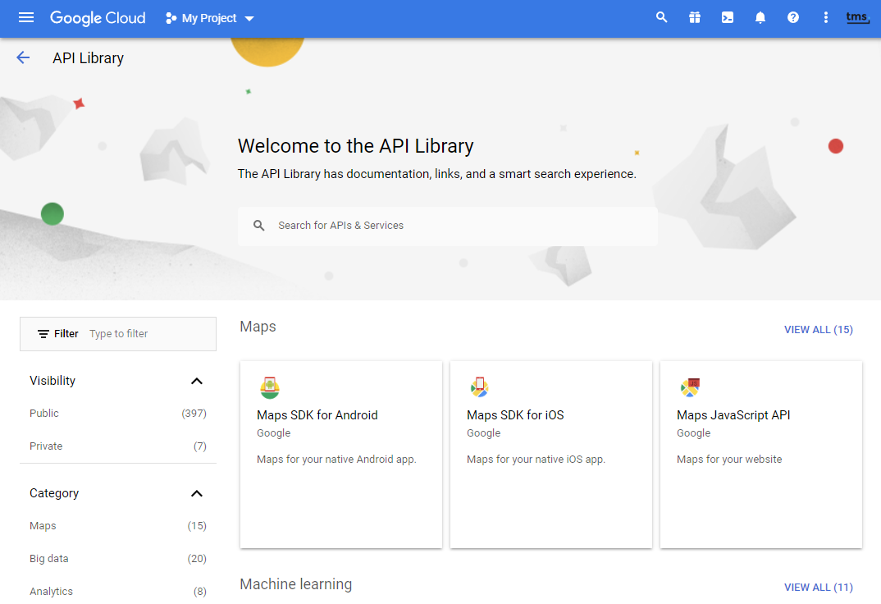Screen dimensions: 881x604
Task: Open the hamburger navigation menu
Action: click(26, 17)
